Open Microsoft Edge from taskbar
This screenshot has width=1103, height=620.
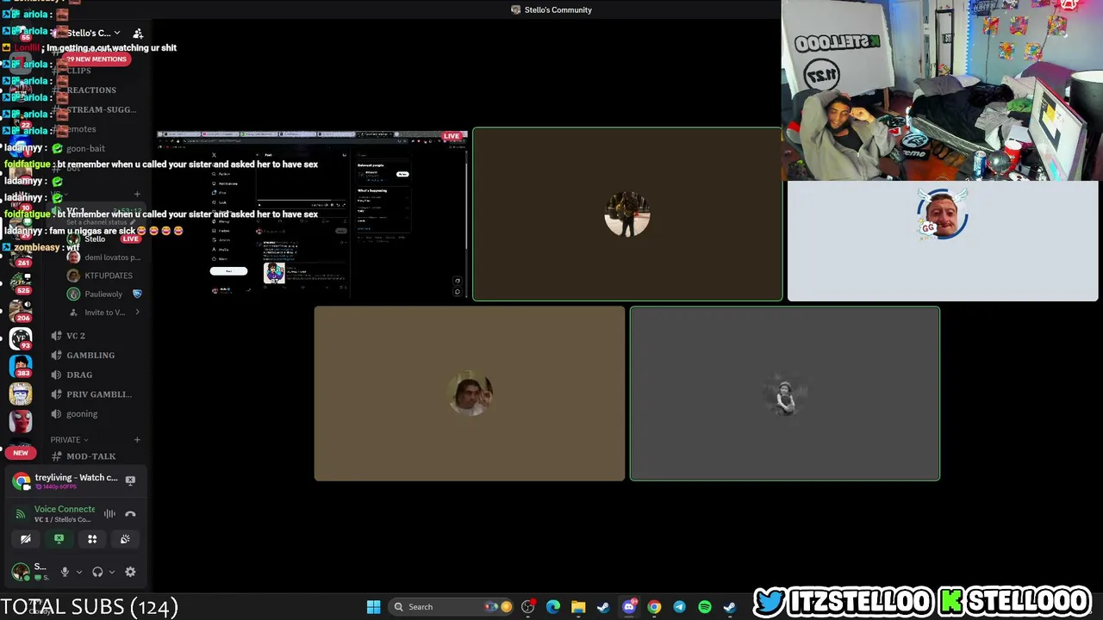pos(553,607)
